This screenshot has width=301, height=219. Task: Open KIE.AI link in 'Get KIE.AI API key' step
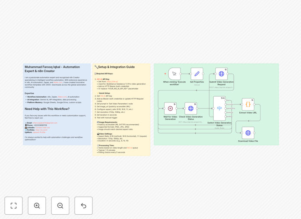pos(103,96)
